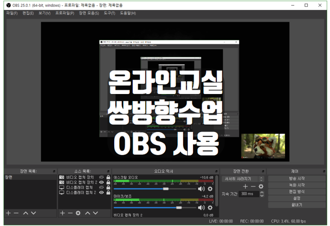This screenshot has height=226, width=330.
Task: Show the hidden 디스플레이 캡쳐 source
Action: 101,187
